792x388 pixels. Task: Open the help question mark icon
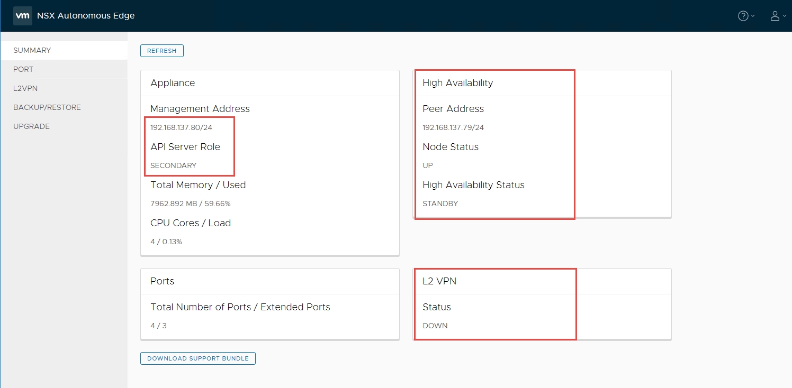pyautogui.click(x=743, y=16)
